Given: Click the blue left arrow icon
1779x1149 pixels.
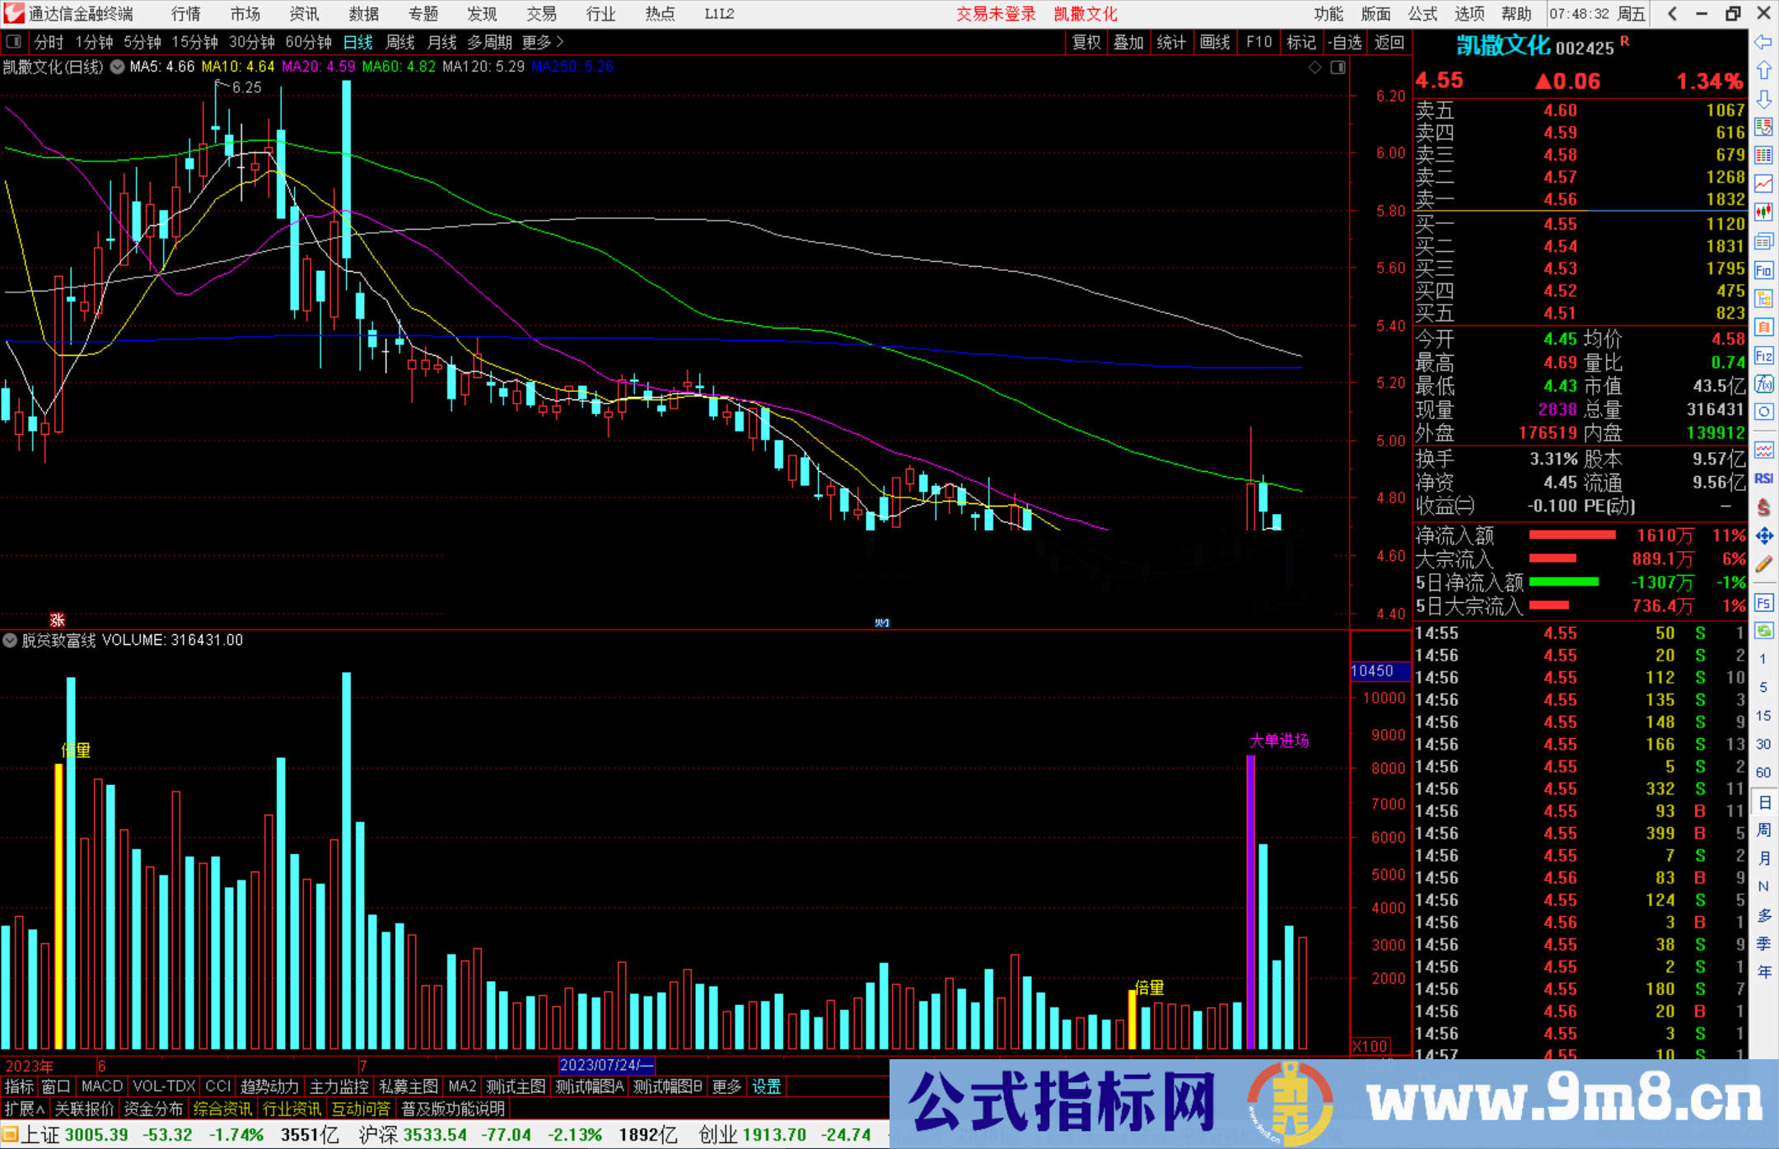Looking at the screenshot, I should tap(1763, 42).
